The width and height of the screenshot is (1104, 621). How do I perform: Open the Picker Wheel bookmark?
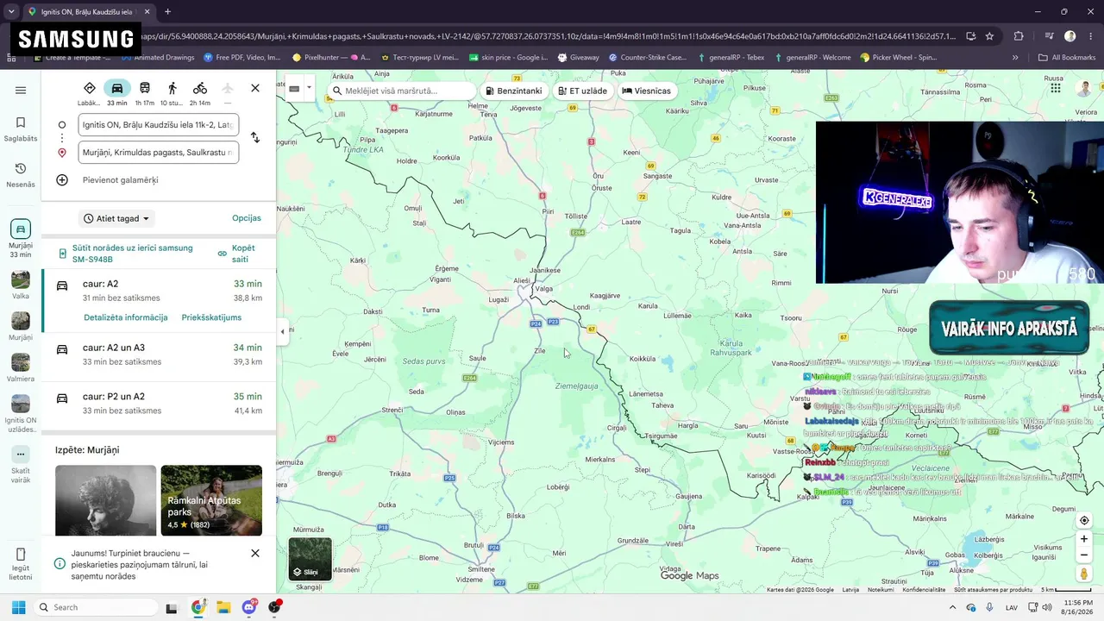(899, 58)
